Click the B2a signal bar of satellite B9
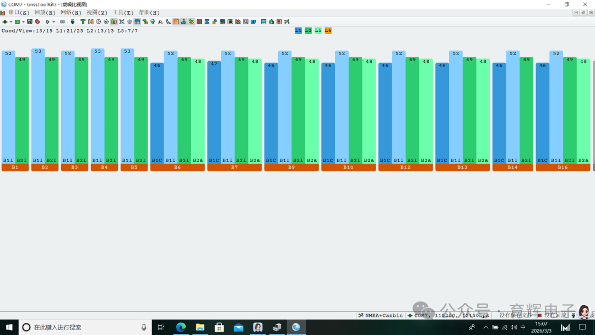595x335 pixels. pos(312,111)
